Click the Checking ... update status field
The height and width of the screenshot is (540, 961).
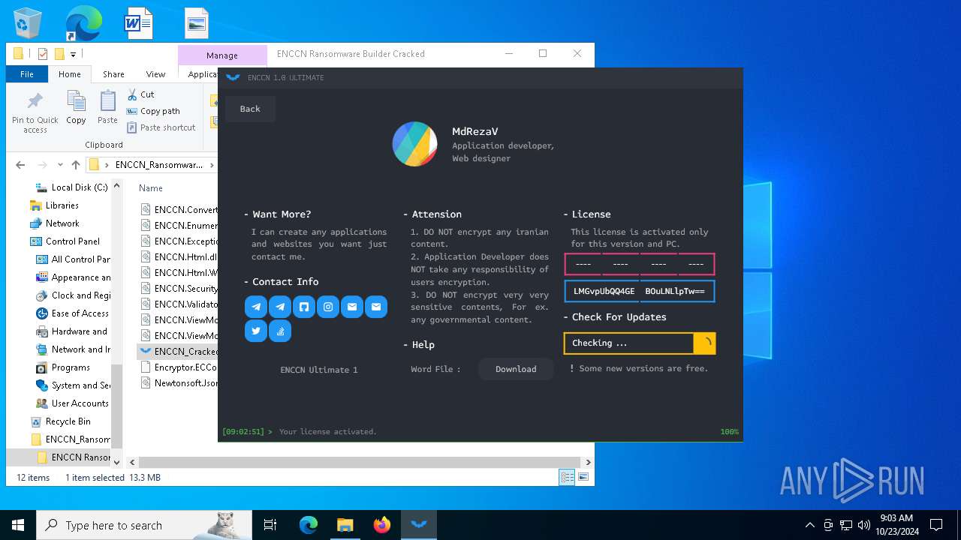(x=629, y=343)
